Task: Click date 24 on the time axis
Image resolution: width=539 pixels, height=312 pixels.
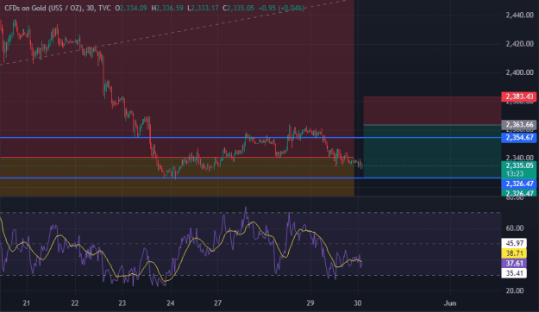Action: click(170, 303)
